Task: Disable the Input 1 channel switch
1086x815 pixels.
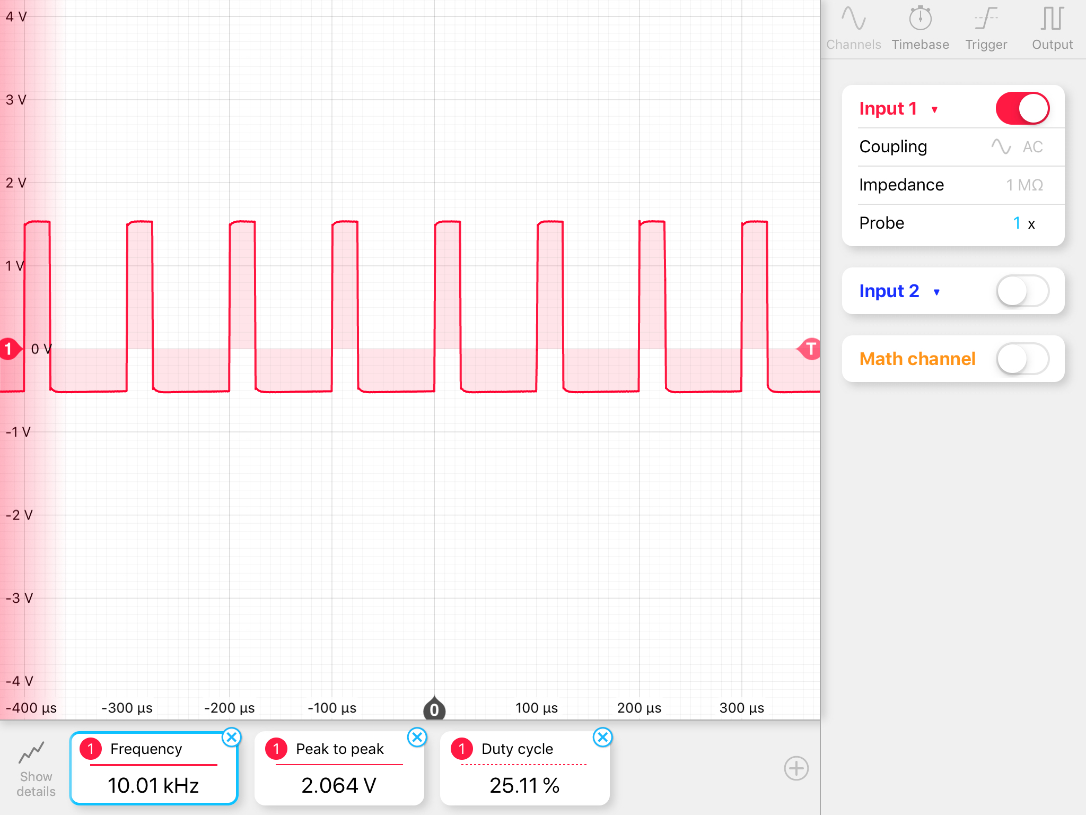Action: 1022,109
